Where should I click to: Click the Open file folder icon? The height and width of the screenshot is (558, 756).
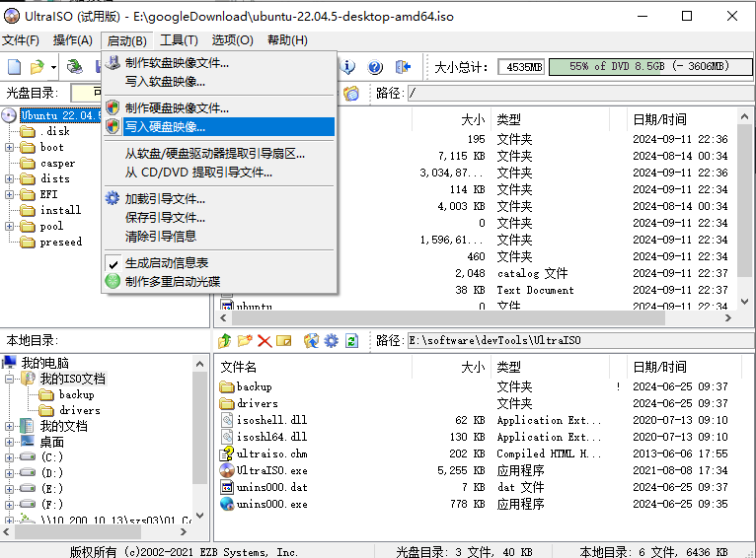coord(38,66)
